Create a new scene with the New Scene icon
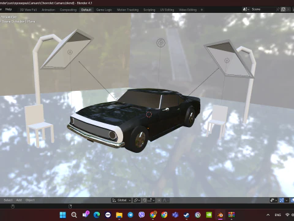 pyautogui.click(x=283, y=9)
